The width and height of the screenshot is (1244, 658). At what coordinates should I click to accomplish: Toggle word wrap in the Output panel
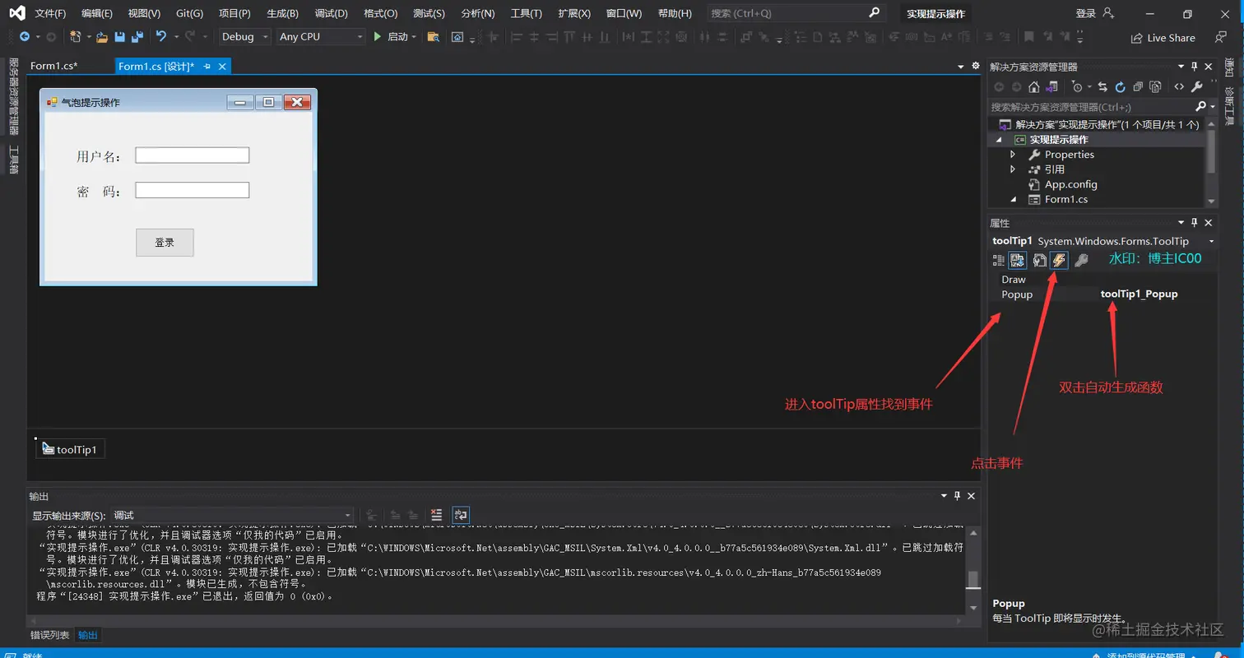point(461,515)
